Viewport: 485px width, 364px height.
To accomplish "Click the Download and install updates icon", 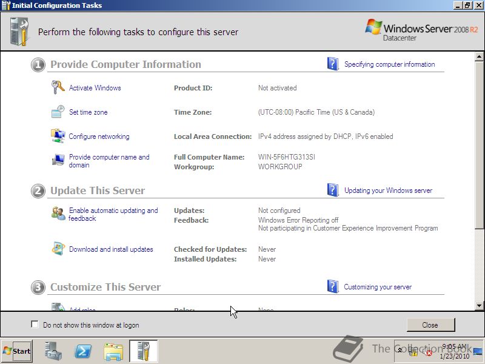I will [x=58, y=249].
